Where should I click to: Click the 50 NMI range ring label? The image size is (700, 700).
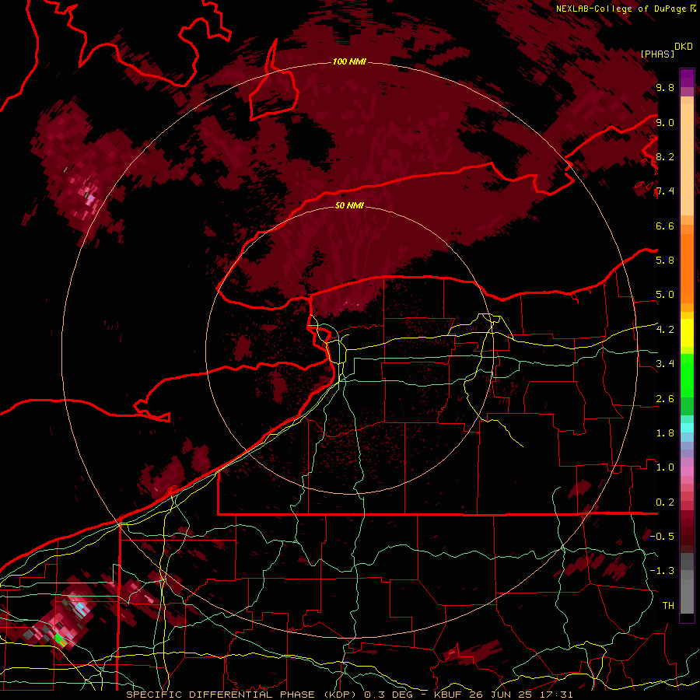[x=349, y=206]
